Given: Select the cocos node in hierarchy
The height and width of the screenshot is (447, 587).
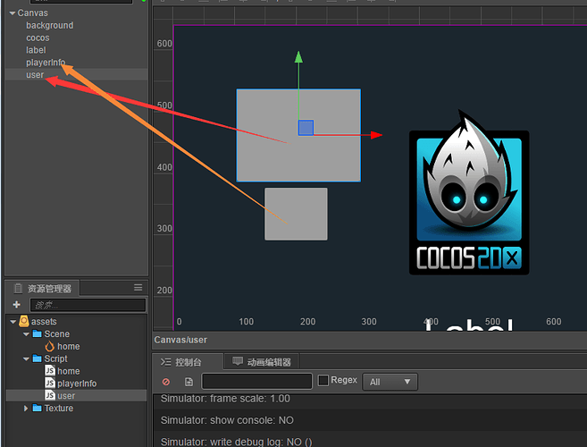Looking at the screenshot, I should [x=38, y=38].
